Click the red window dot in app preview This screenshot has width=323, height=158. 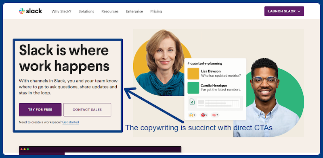coord(21,149)
